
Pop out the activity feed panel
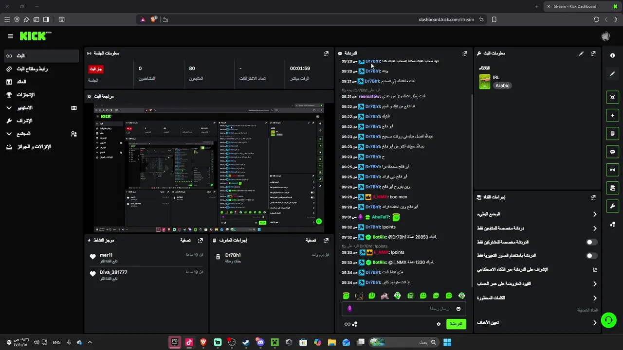click(x=200, y=240)
